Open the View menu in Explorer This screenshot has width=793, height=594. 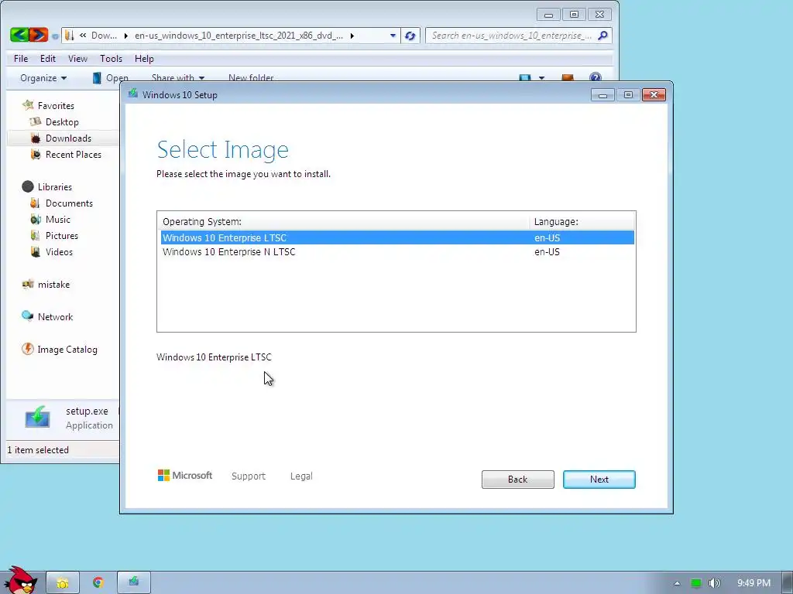point(78,59)
